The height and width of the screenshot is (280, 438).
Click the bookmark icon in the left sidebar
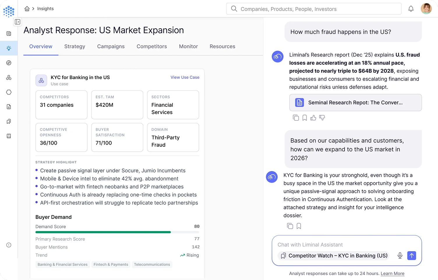click(x=9, y=121)
